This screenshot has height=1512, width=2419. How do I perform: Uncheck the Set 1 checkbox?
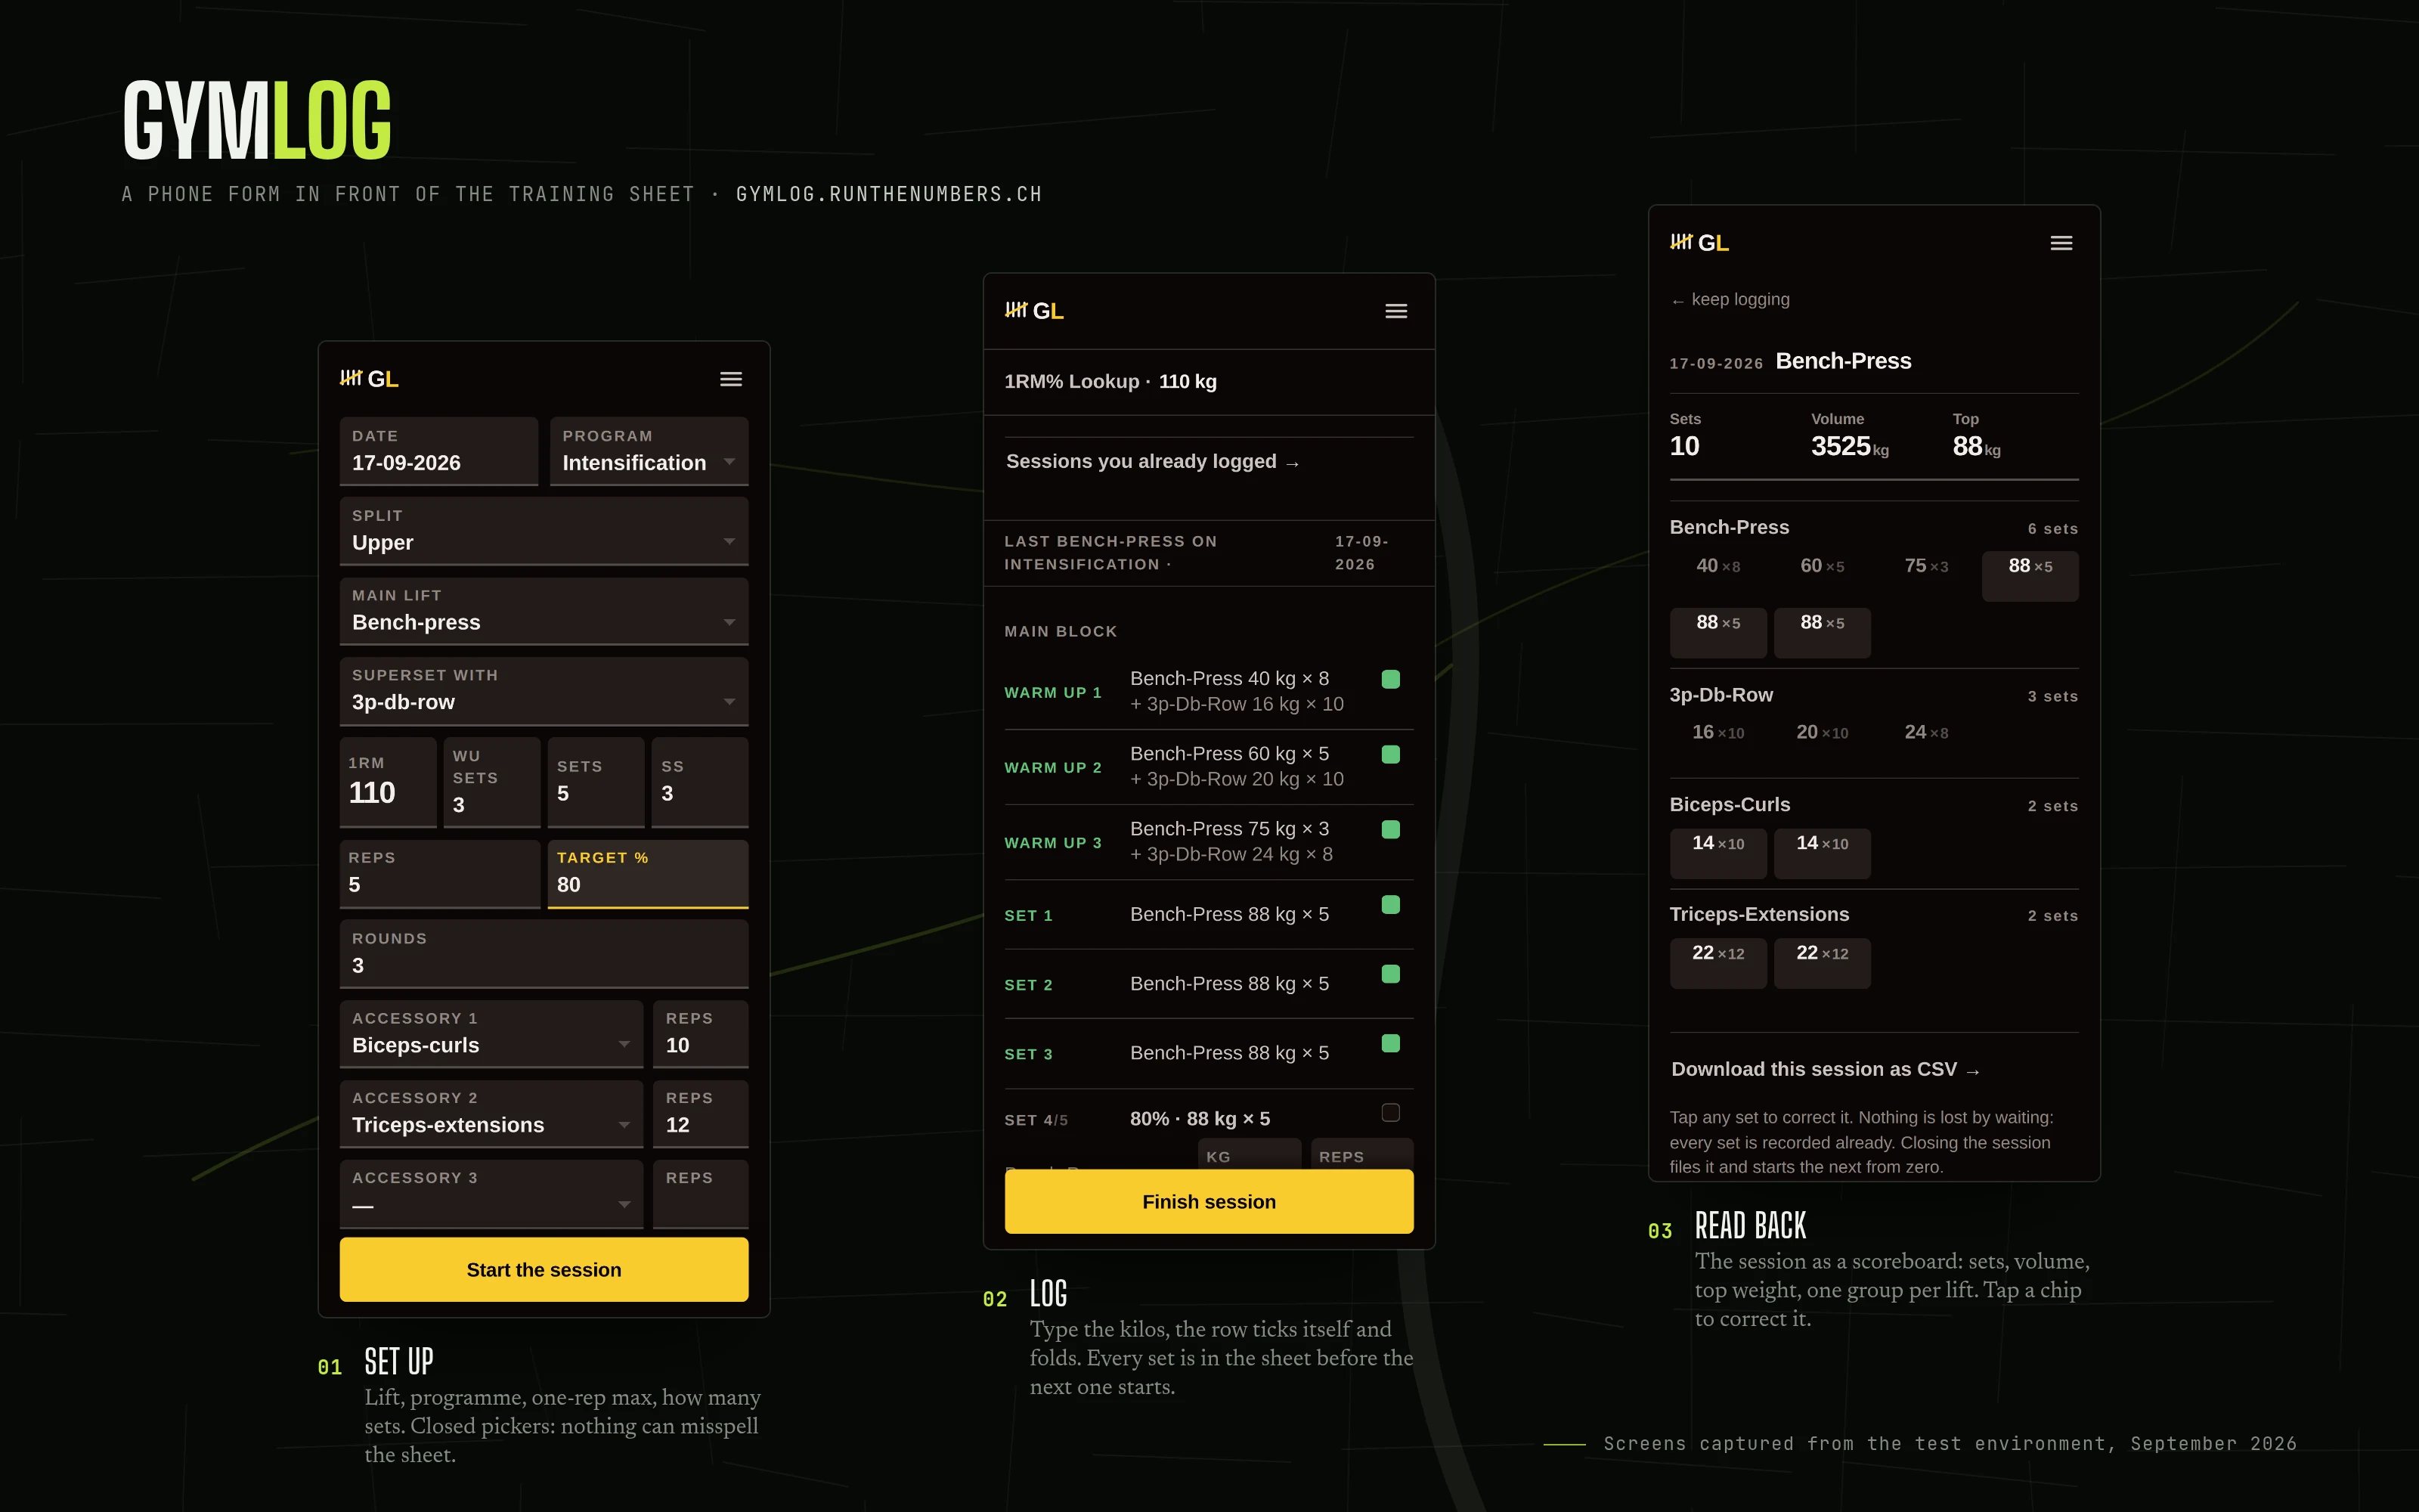(1390, 905)
